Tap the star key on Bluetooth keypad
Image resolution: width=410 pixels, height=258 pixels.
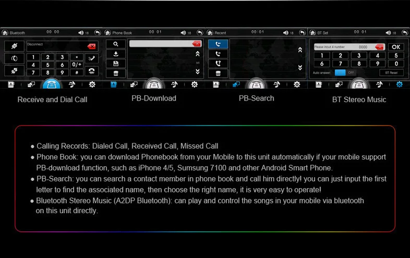pyautogui.click(x=77, y=57)
